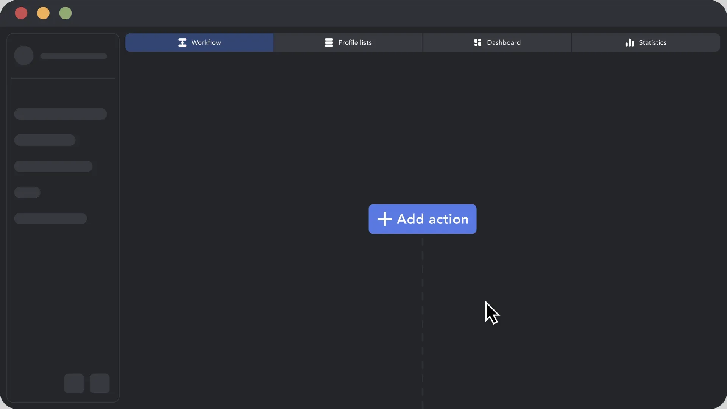Click the Statistics bar chart icon
Screen dimensions: 727x409
629,42
